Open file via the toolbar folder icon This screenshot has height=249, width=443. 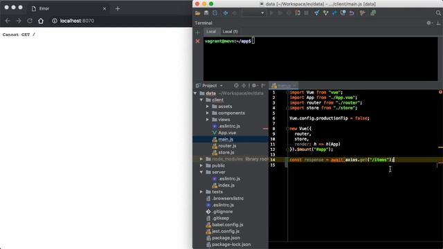tap(197, 13)
